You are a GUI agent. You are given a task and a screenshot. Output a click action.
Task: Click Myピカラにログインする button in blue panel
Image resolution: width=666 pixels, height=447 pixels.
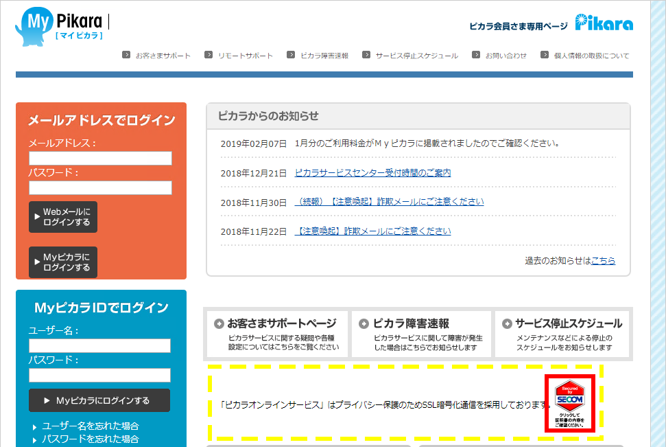99,400
